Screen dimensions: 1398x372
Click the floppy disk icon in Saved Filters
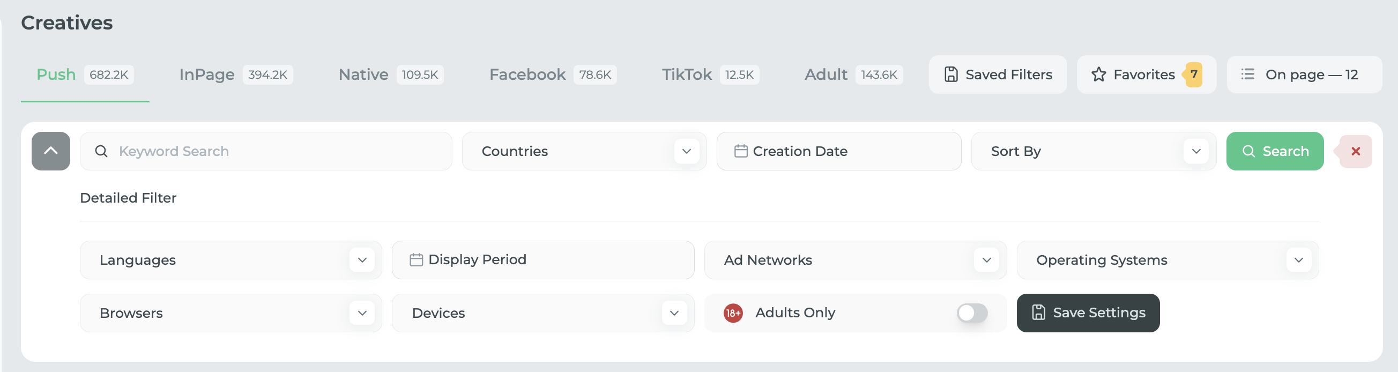tap(951, 75)
